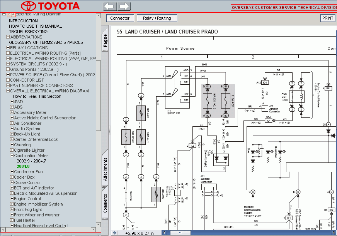The width and height of the screenshot is (337, 236).
Task: Collapse OVERALL ELECTRICAL WIRING DIAGRAM section
Action: click(x=8, y=91)
